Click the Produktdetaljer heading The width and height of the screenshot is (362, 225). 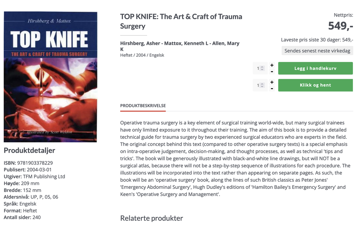[x=29, y=151]
